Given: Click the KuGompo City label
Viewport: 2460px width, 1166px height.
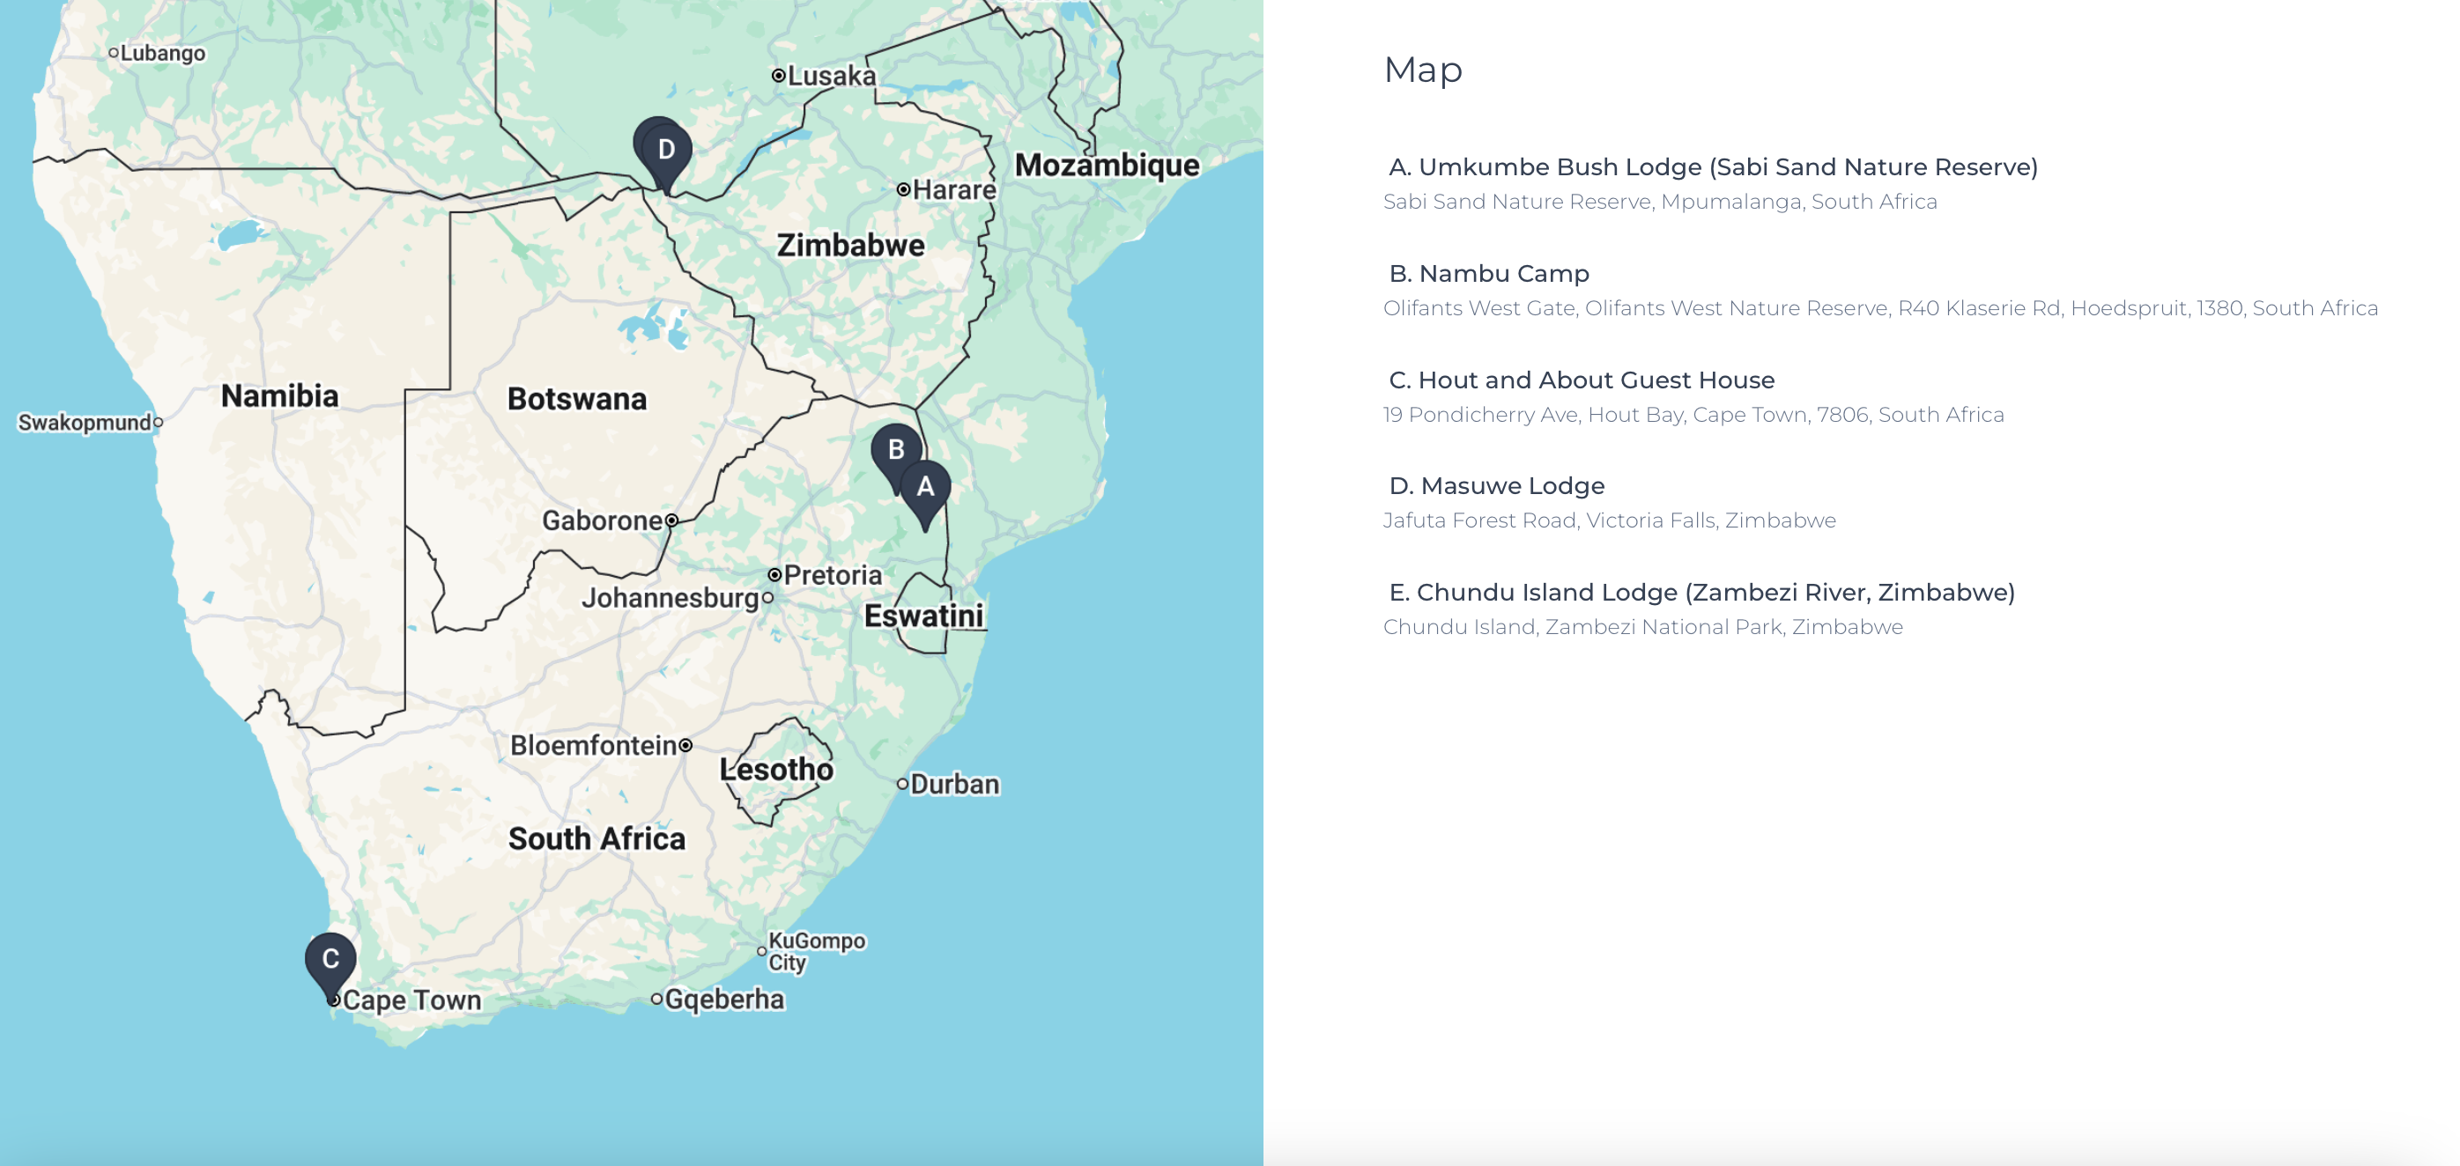Looking at the screenshot, I should click(x=817, y=951).
